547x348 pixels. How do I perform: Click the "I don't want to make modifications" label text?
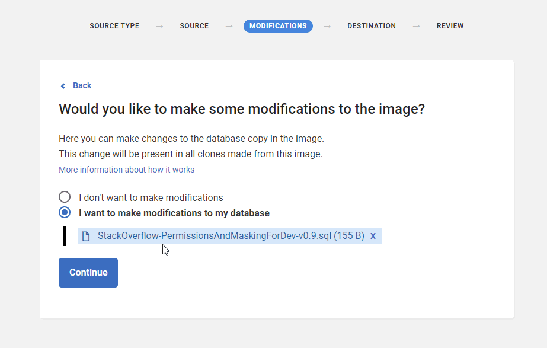(x=151, y=197)
